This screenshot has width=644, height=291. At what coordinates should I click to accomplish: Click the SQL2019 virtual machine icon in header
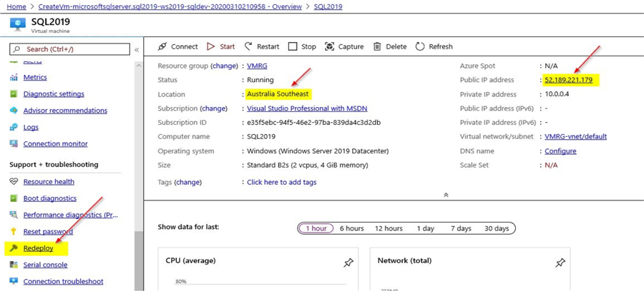point(18,24)
